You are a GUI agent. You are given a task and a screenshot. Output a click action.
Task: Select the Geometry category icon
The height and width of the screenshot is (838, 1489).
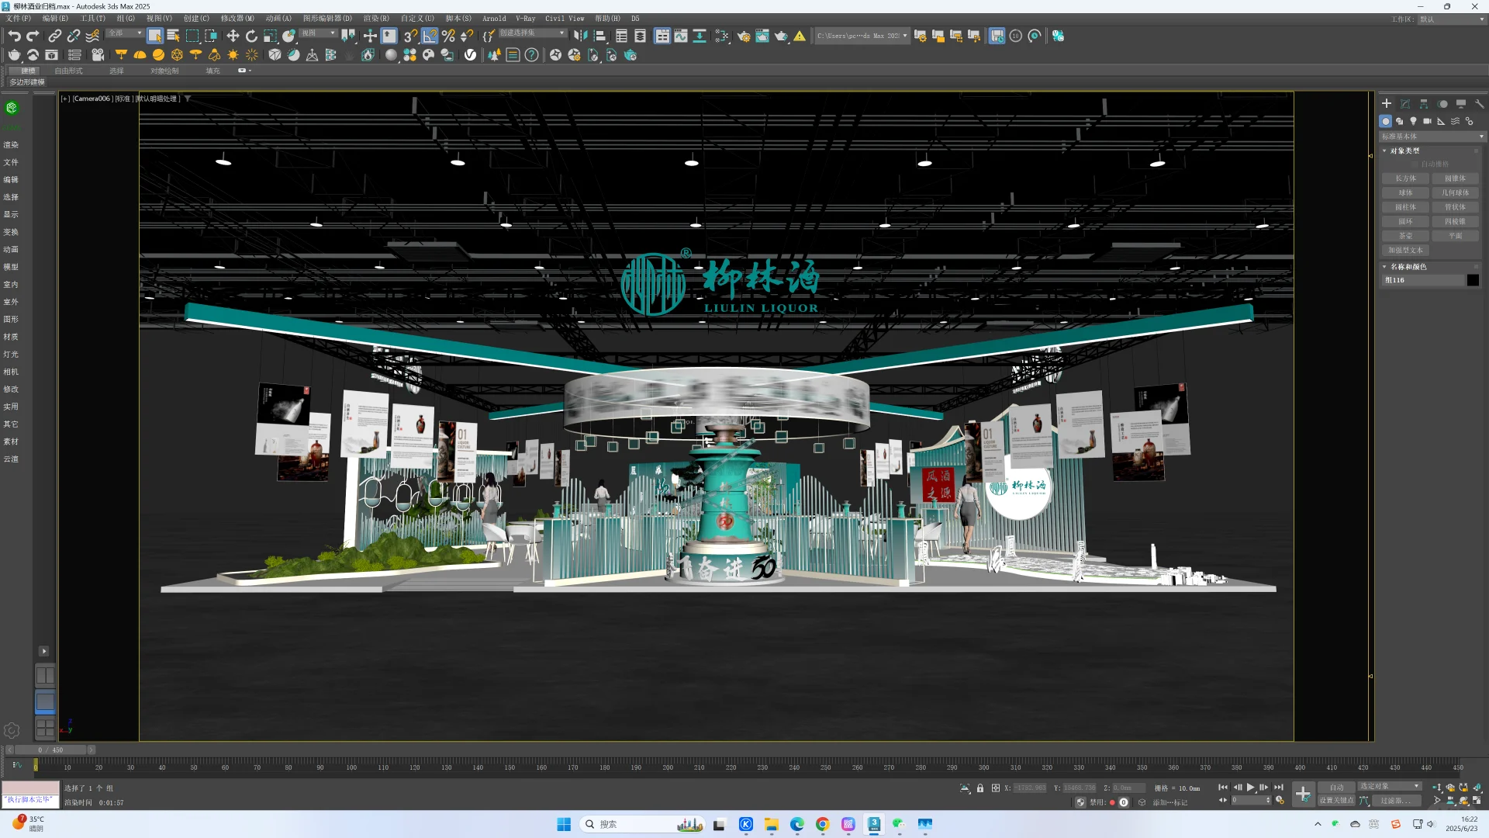point(1386,121)
